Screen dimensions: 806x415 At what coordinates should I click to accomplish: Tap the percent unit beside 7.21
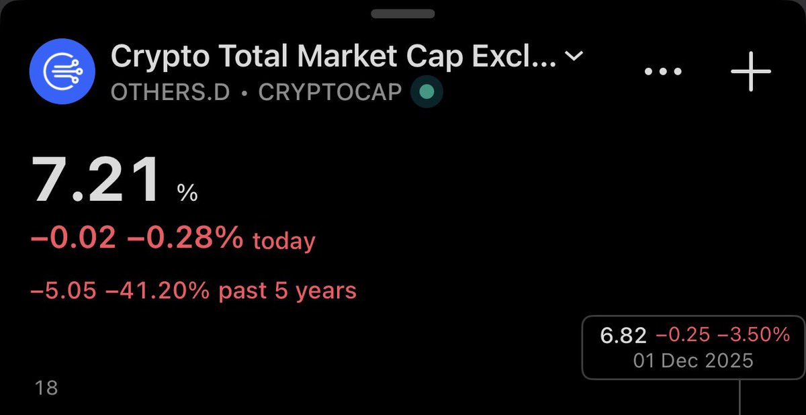tap(187, 194)
